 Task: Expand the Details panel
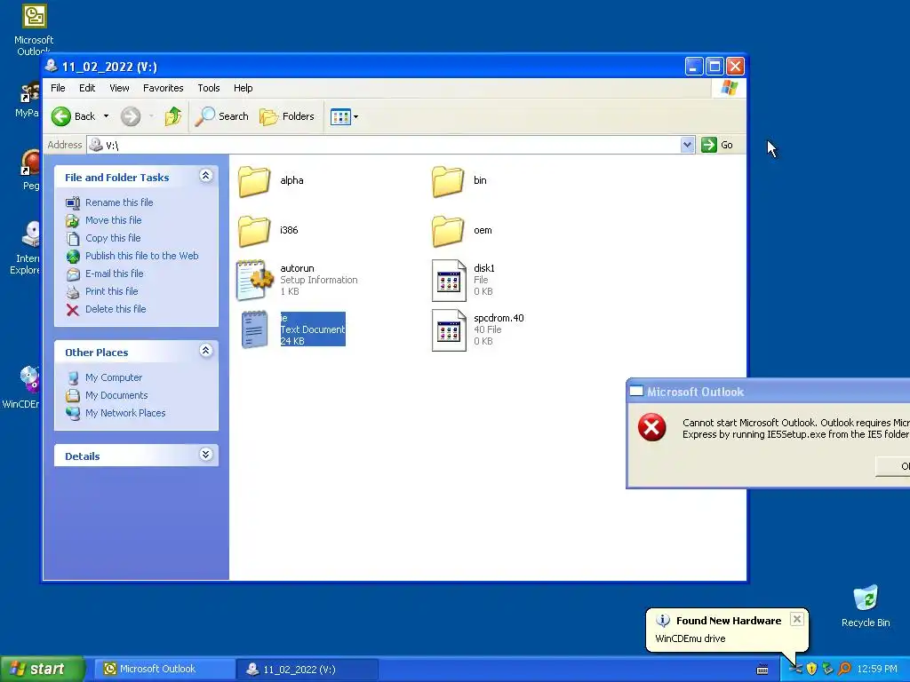[205, 454]
